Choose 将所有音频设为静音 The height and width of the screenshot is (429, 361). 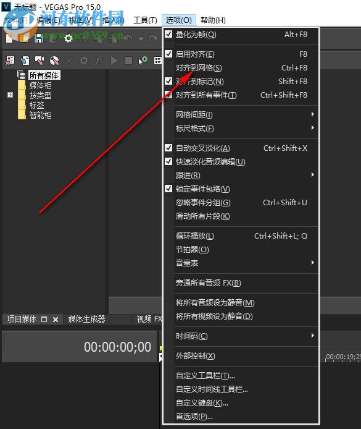tap(241, 303)
